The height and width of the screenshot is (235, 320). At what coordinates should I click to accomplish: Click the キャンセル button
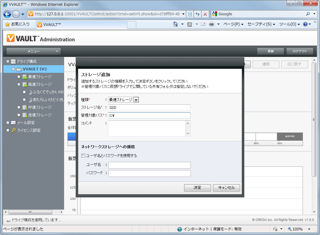point(227,188)
